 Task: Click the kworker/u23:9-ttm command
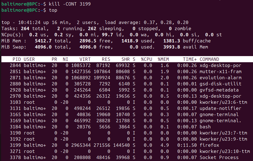[x=223, y=139]
